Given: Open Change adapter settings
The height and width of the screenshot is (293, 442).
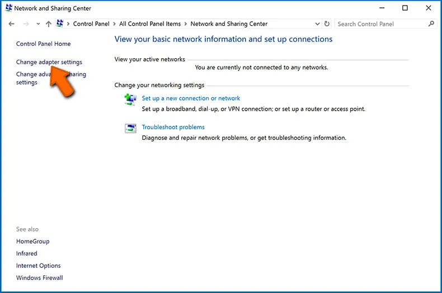Looking at the screenshot, I should click(x=49, y=62).
